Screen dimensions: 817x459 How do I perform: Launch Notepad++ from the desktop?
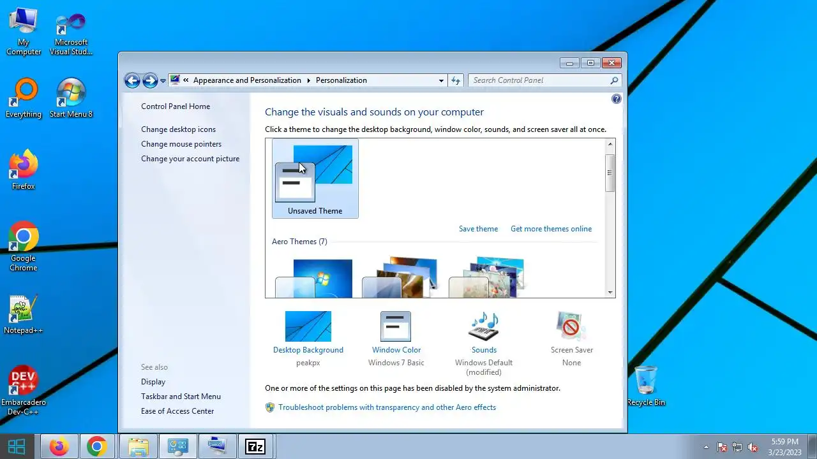[x=24, y=314]
